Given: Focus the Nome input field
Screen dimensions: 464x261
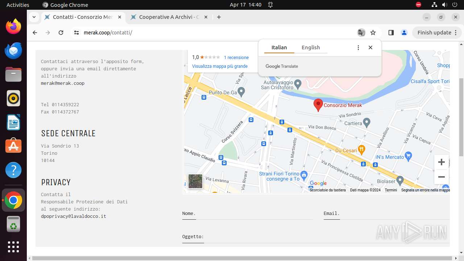Looking at the screenshot, I should click(248, 214).
